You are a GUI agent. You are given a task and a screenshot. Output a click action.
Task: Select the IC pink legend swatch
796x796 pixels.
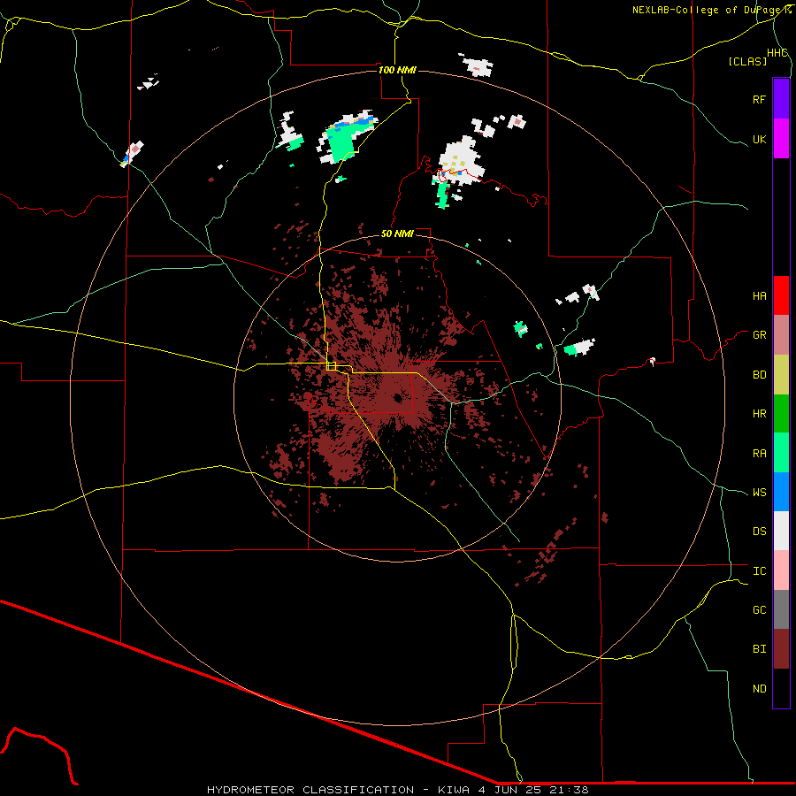[781, 570]
